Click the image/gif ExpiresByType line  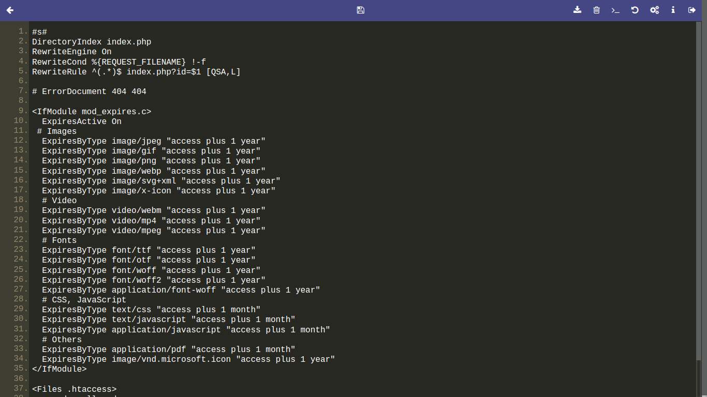(151, 151)
